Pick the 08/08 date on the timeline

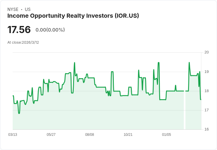90,135
